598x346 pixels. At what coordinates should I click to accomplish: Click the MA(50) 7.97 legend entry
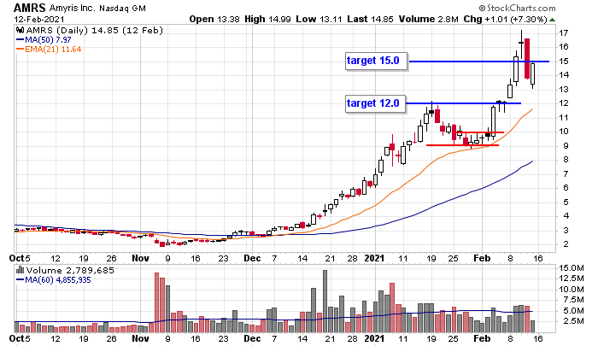pos(48,39)
